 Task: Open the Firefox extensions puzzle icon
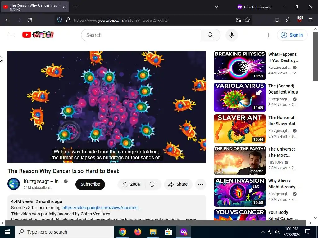pyautogui.click(x=288, y=20)
